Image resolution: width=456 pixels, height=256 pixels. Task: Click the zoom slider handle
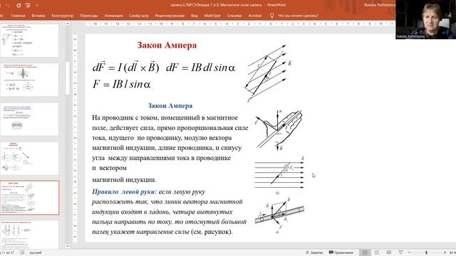click(x=426, y=253)
